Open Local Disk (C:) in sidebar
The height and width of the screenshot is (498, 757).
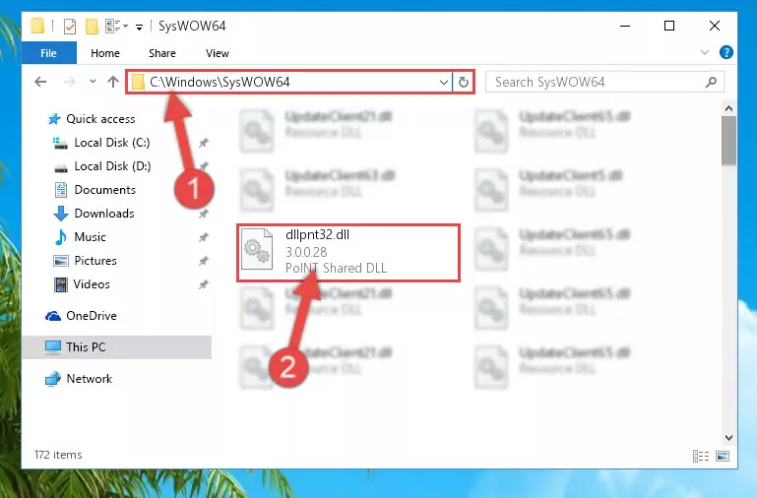click(x=112, y=143)
